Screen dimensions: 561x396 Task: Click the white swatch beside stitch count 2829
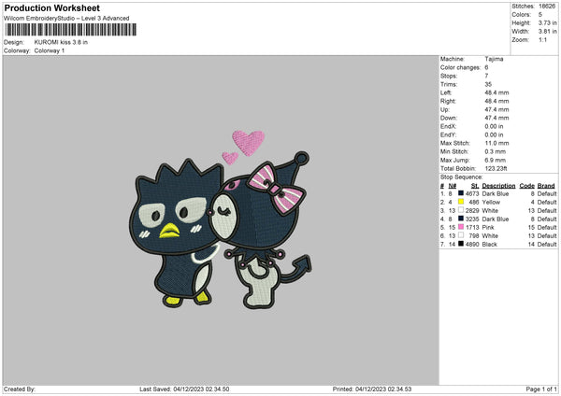[x=461, y=210]
